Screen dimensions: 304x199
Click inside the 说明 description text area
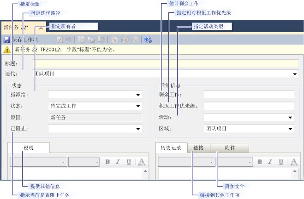(76, 174)
